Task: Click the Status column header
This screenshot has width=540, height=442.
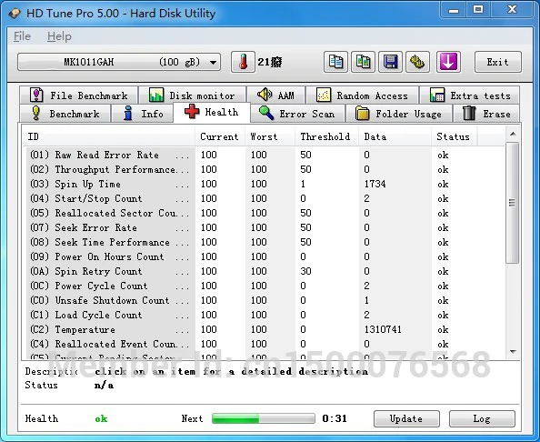Action: (454, 136)
